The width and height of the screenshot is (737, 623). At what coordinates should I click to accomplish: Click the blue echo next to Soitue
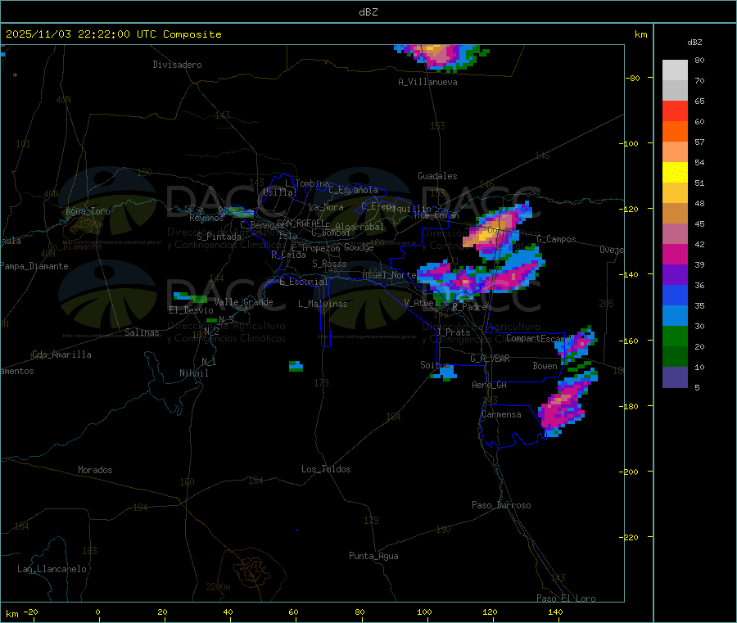pos(445,372)
